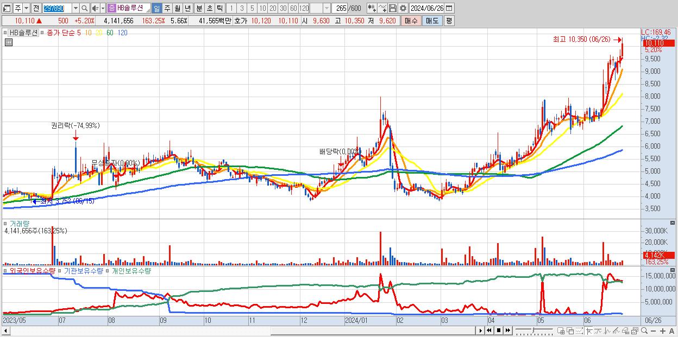Click the overlapping windows icon in bottom toolbar
The image size is (678, 337).
click(x=570, y=330)
